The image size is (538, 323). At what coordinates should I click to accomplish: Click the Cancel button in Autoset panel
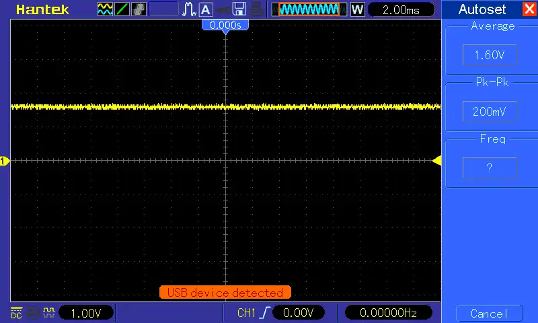click(x=490, y=314)
